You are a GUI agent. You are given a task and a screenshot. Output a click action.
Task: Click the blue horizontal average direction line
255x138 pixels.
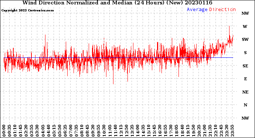pos(118,58)
